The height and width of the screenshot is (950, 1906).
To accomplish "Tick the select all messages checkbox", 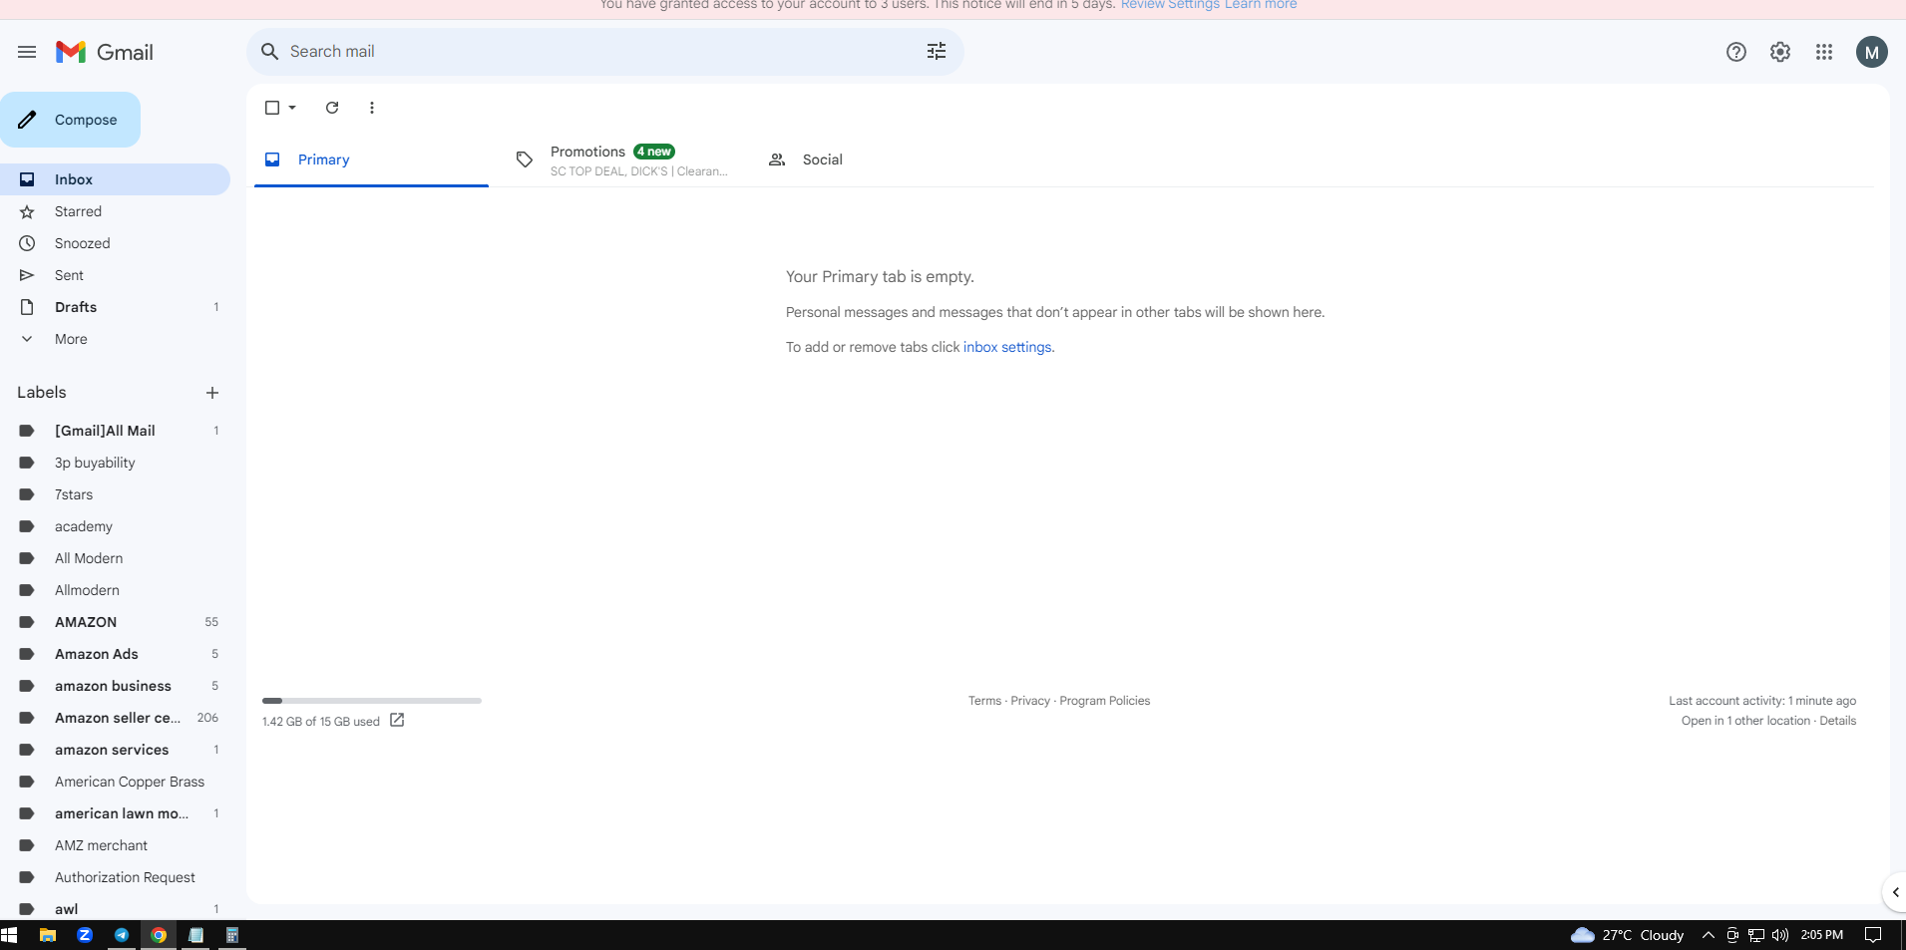I will pyautogui.click(x=272, y=108).
